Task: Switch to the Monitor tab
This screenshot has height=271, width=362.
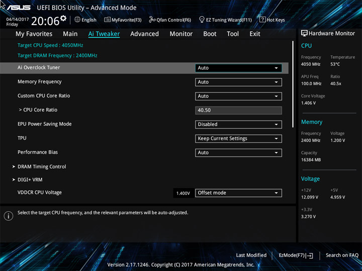Action: 181,34
